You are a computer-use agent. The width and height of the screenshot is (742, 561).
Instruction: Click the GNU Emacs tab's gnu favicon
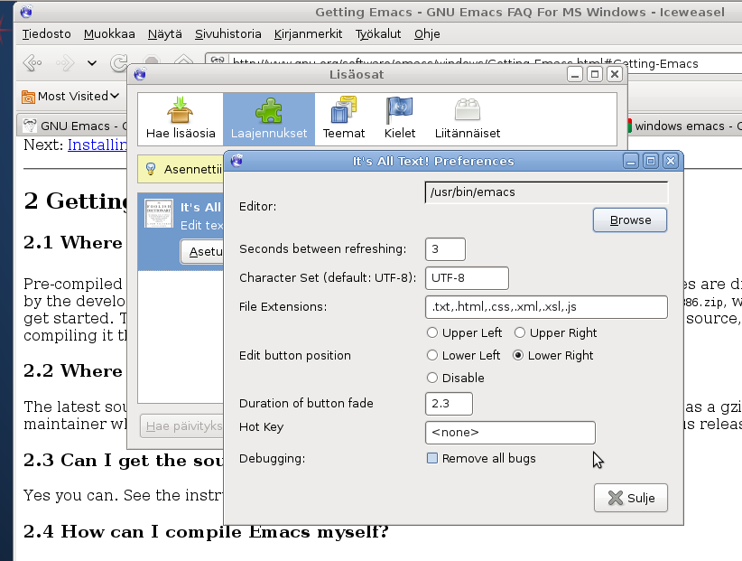[30, 126]
